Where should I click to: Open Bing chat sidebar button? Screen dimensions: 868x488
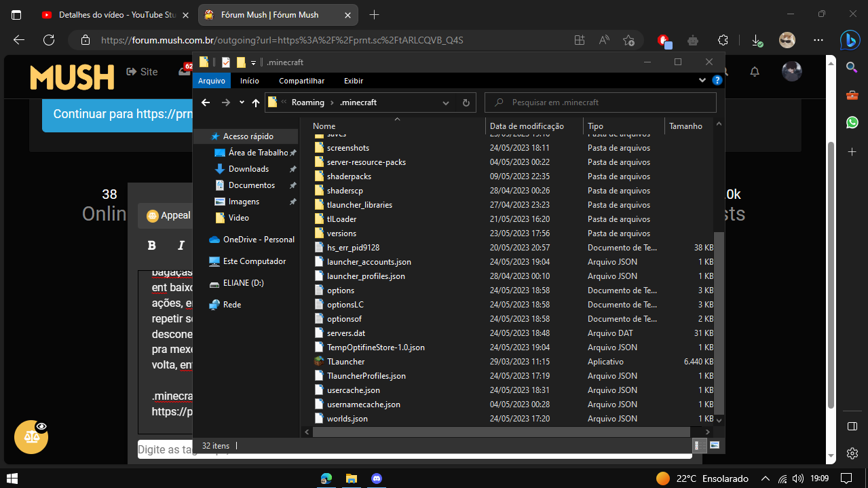coord(850,40)
